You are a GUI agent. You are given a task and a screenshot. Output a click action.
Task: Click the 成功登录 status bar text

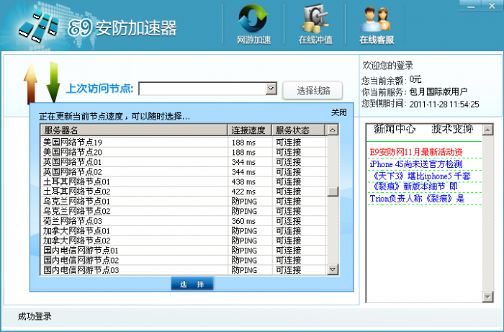35,316
